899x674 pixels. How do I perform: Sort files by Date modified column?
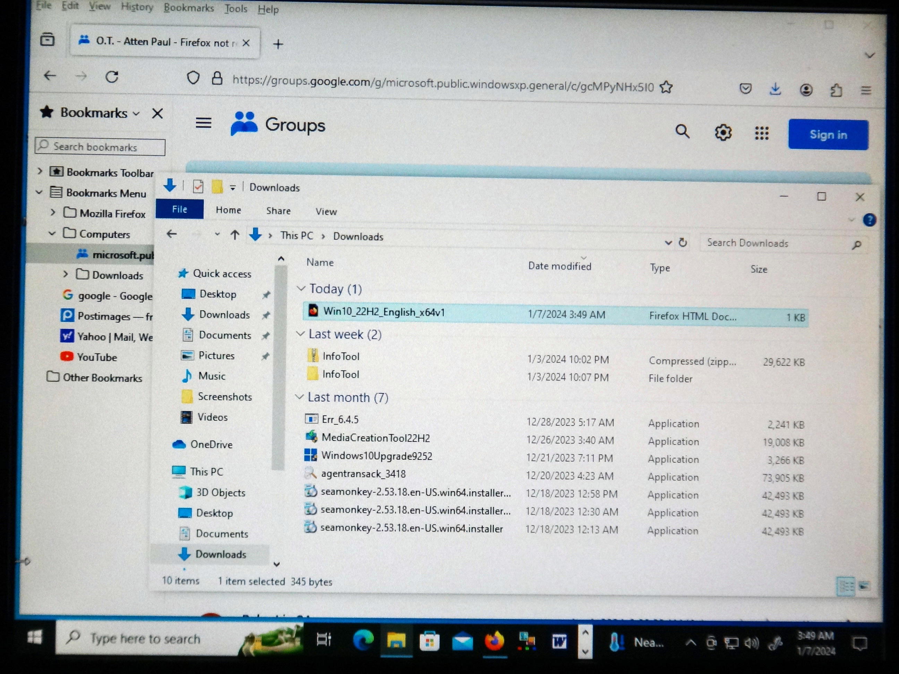click(x=560, y=266)
